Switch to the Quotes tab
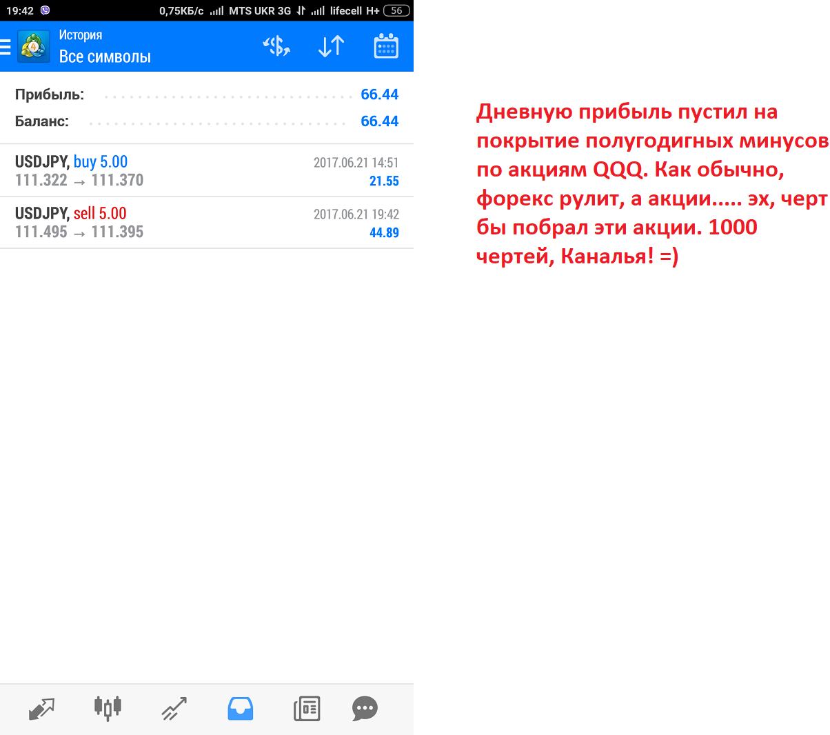The width and height of the screenshot is (830, 735). 41,709
